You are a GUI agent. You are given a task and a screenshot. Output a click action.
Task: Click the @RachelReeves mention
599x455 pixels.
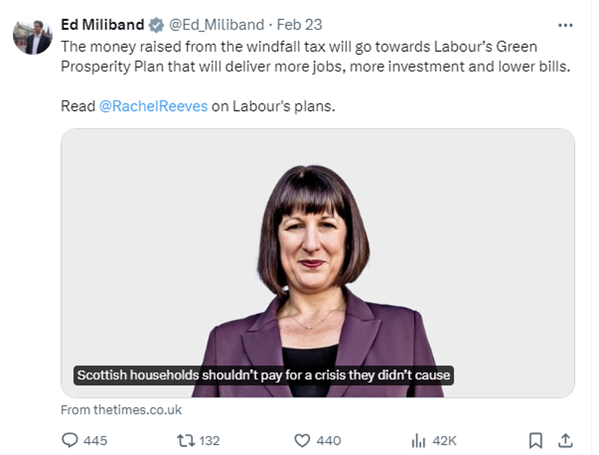tap(154, 106)
